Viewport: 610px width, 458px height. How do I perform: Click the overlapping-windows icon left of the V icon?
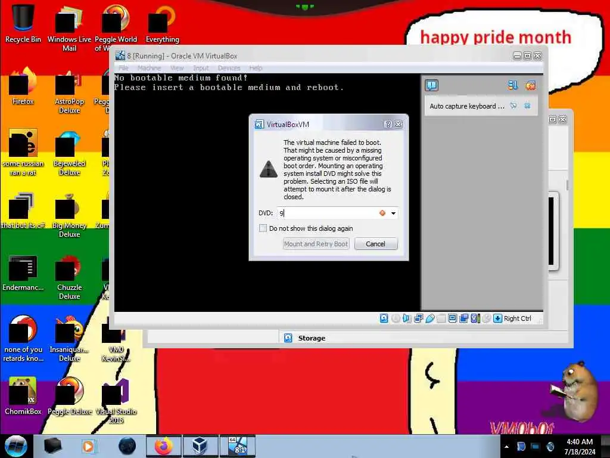click(463, 318)
